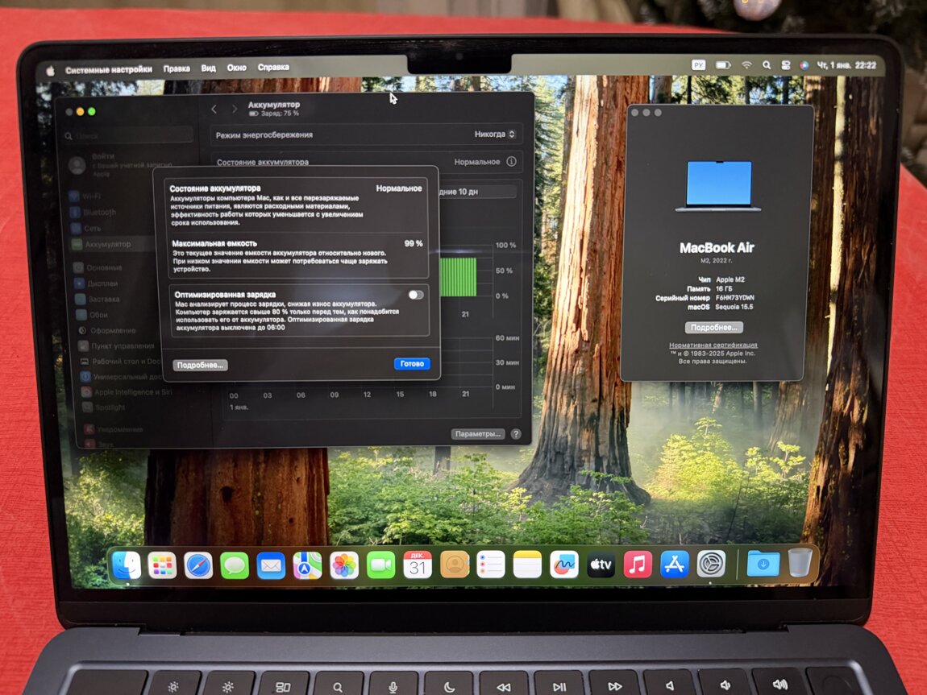Click Подробнее button in About window
927x695 pixels.
713,328
